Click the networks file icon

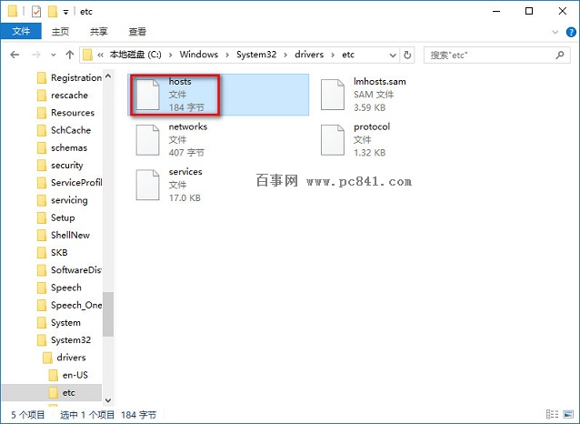(147, 140)
